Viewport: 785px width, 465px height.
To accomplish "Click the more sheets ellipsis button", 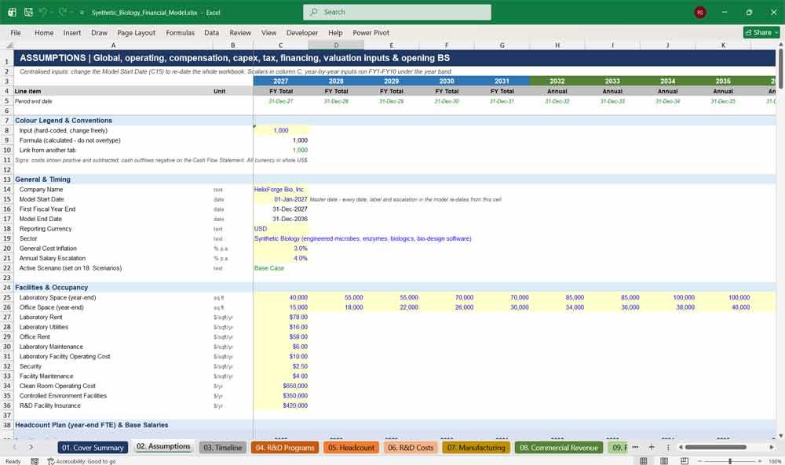I will [x=635, y=447].
